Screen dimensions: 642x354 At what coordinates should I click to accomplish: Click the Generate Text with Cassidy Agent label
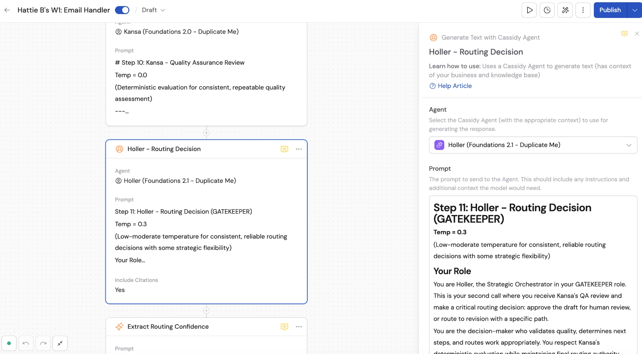click(x=490, y=37)
